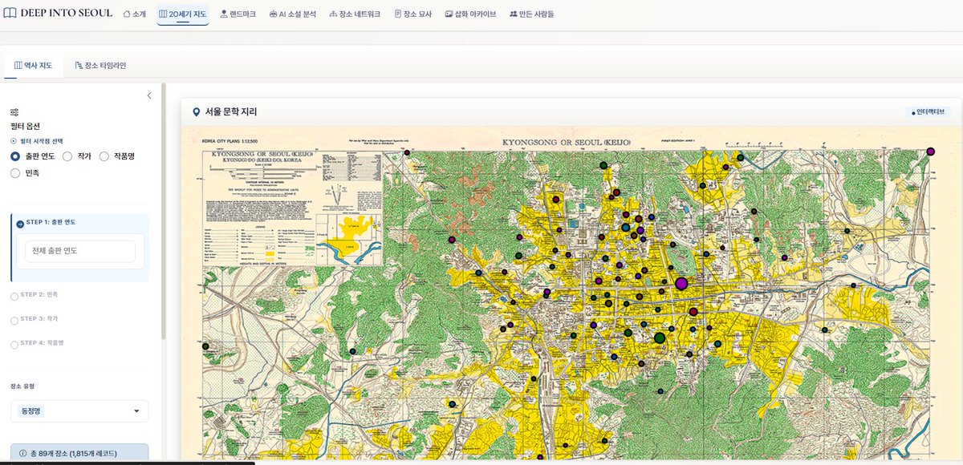This screenshot has height=465, width=963.
Task: Open the 소개 home page
Action: [135, 14]
